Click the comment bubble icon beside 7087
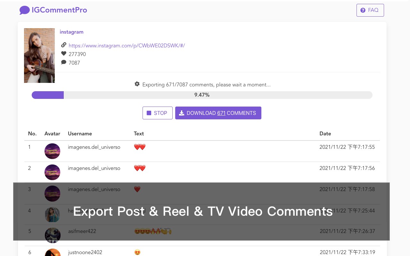410x256 pixels. click(63, 62)
